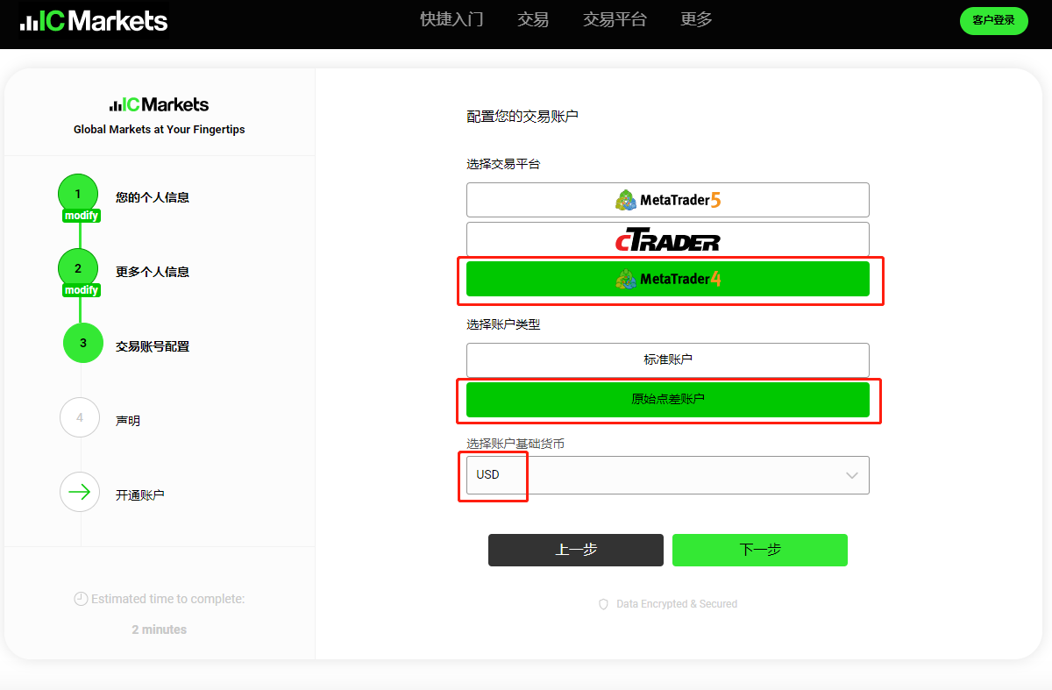Image resolution: width=1052 pixels, height=690 pixels.
Task: Click 选择账户类型 label
Action: tap(503, 324)
